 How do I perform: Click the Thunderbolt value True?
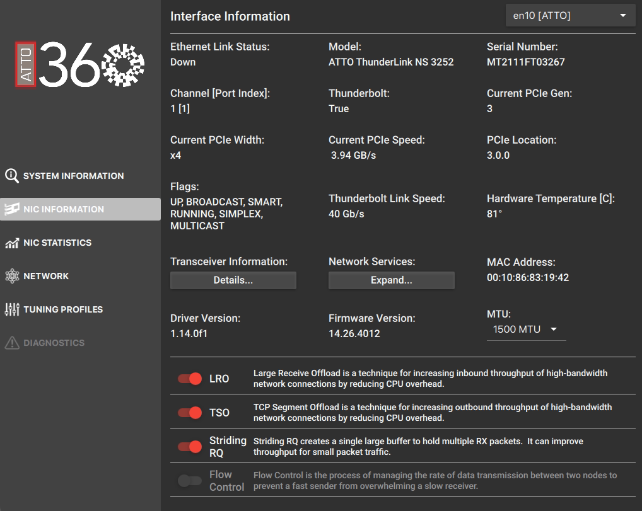[339, 109]
